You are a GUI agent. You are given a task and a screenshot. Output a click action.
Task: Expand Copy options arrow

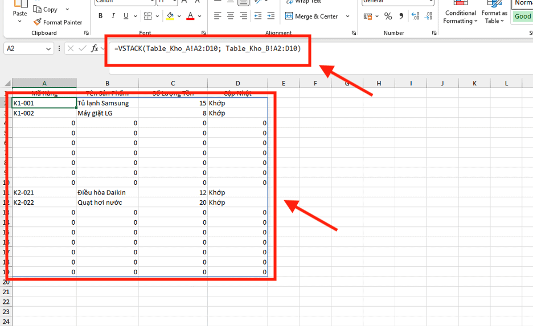click(x=67, y=10)
